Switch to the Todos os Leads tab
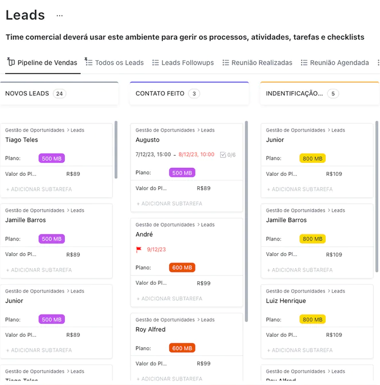Viewport: 380px width, 385px height. (x=119, y=63)
